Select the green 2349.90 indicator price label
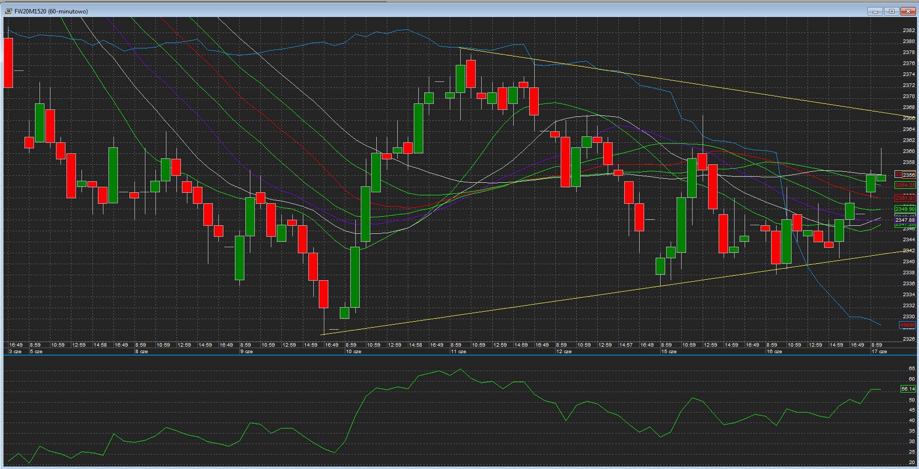The image size is (919, 469). pos(905,209)
